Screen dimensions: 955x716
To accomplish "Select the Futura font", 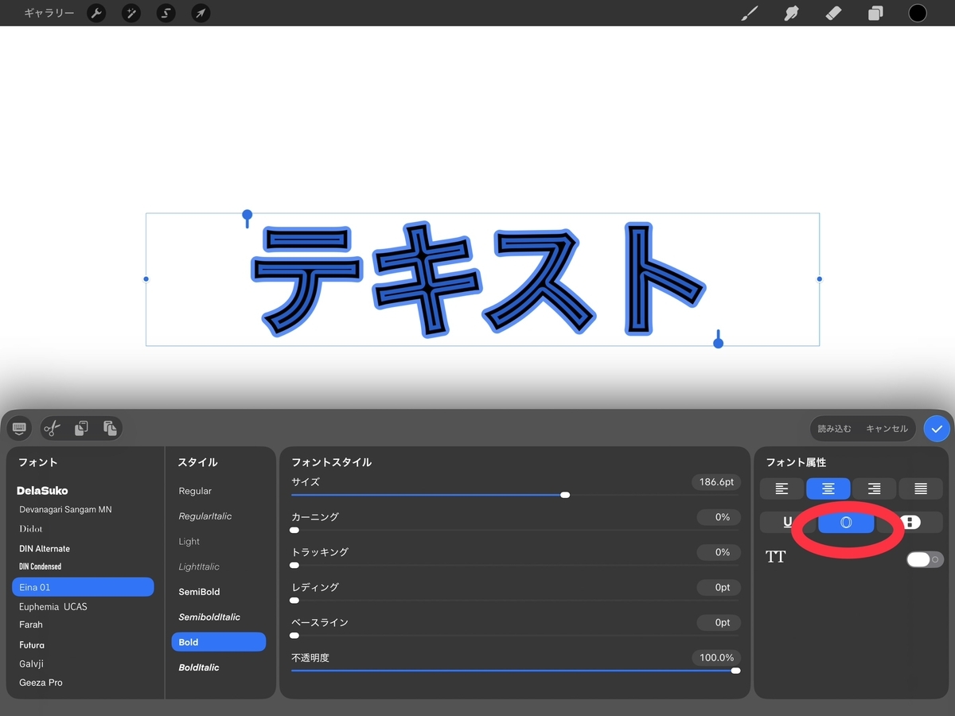I will pyautogui.click(x=32, y=645).
